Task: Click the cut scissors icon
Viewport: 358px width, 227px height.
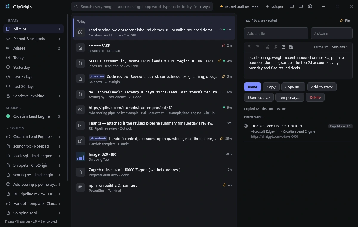Action: [x=268, y=47]
